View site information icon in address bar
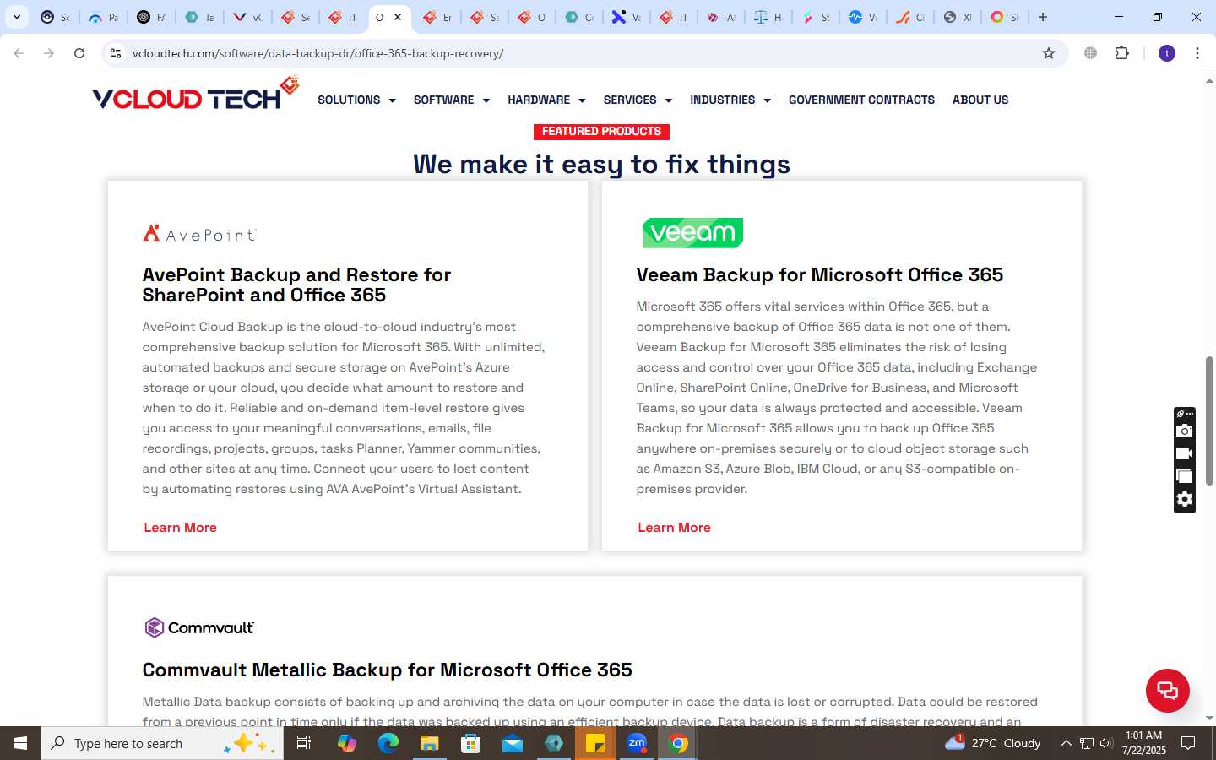1216x760 pixels. pos(116,53)
